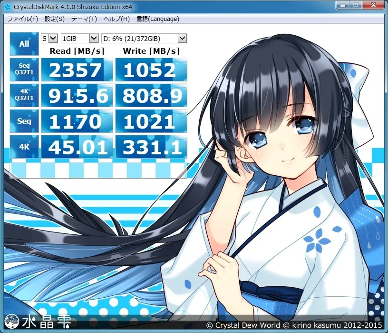Open the drive dropdown showing D: 6%
Viewport: 388px width, 333px height.
coord(144,39)
